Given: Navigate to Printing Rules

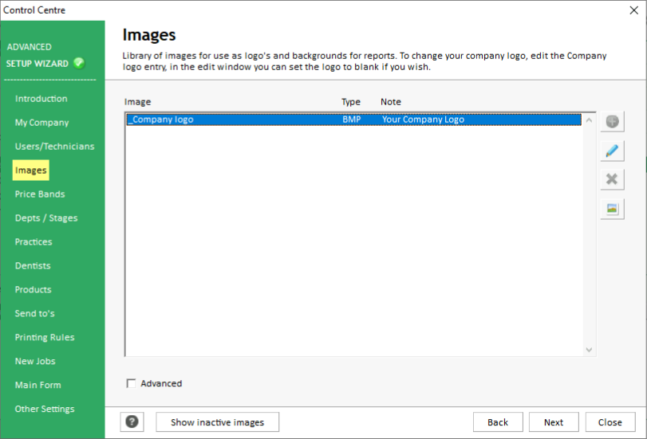Looking at the screenshot, I should [x=45, y=338].
